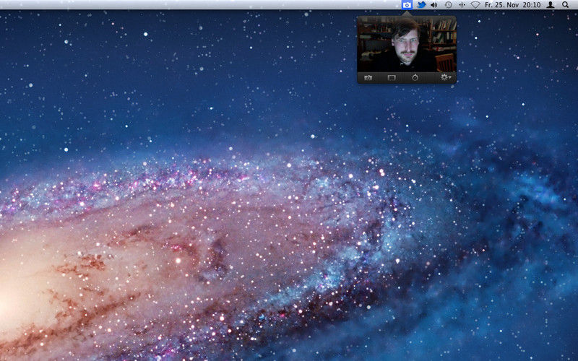Start the self-timer in the webcam popup
The image size is (578, 361).
point(415,78)
